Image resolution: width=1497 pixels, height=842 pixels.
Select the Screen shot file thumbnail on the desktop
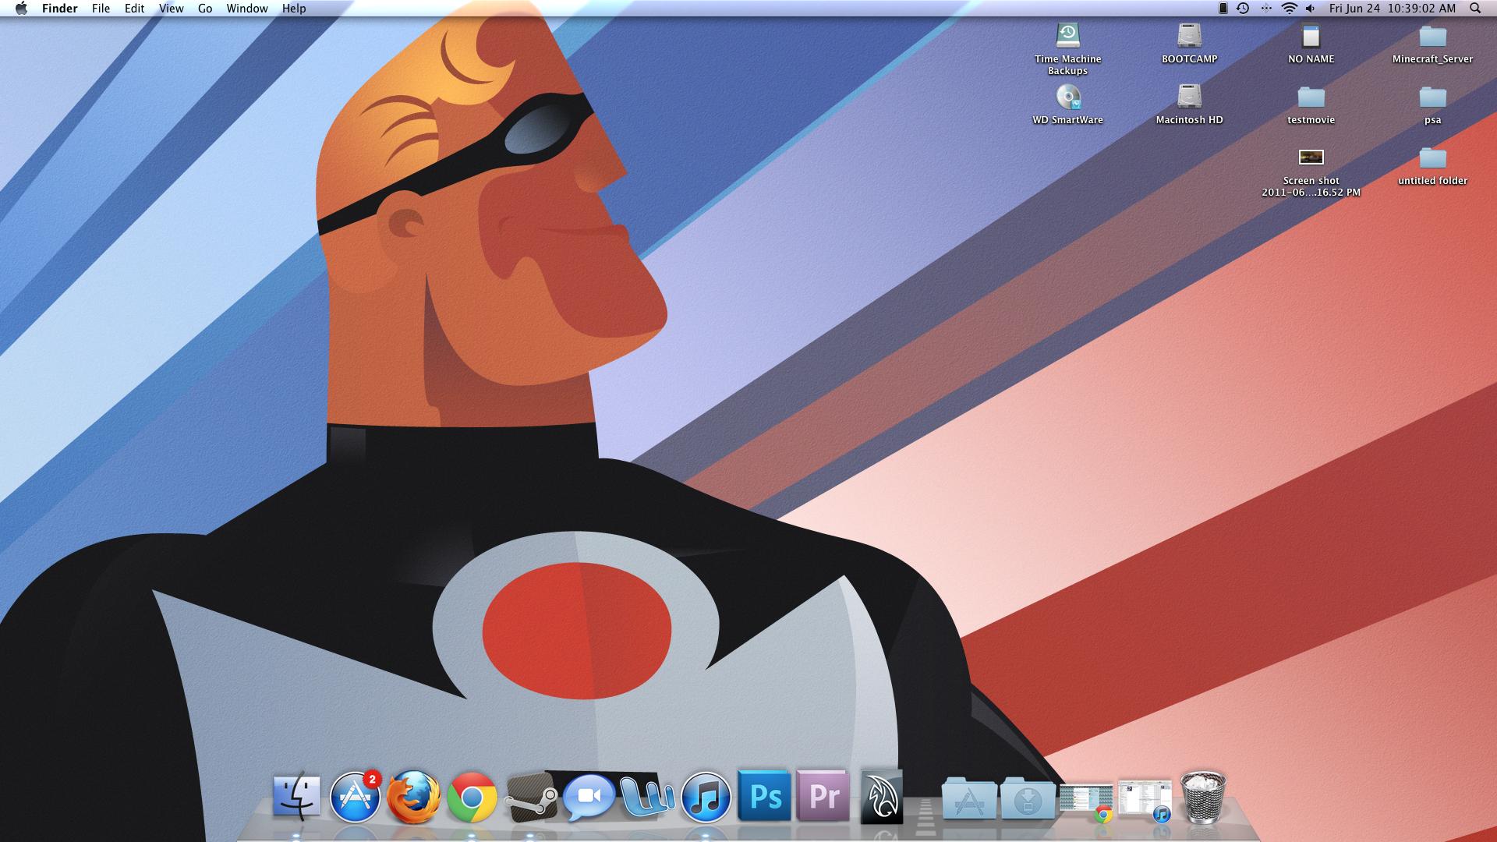tap(1311, 157)
